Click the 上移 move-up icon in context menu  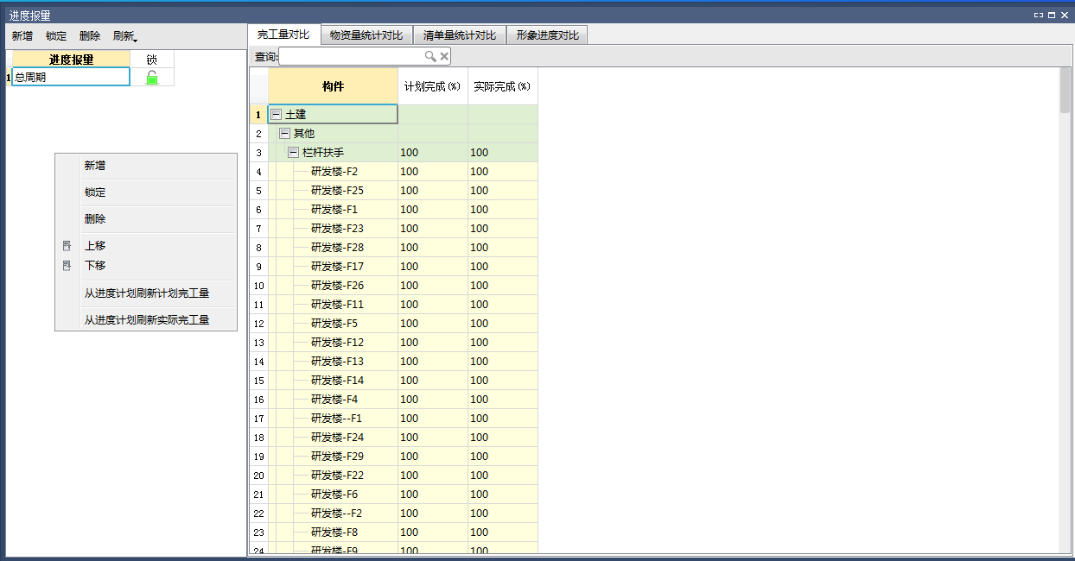(67, 246)
